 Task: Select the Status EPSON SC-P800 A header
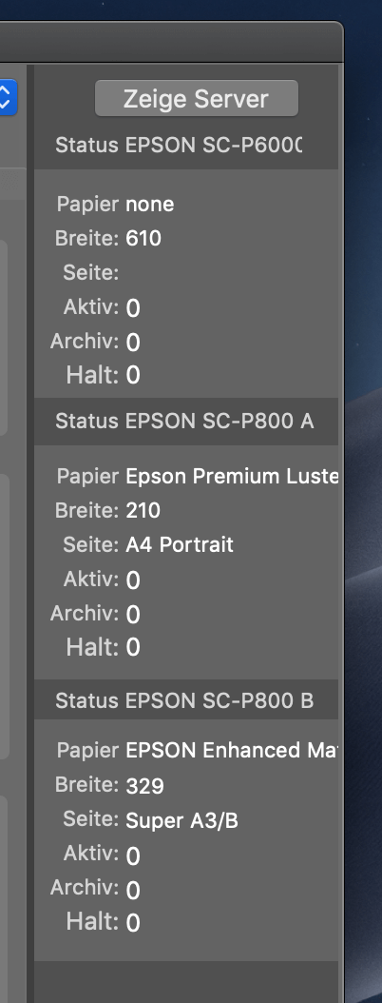(x=185, y=421)
